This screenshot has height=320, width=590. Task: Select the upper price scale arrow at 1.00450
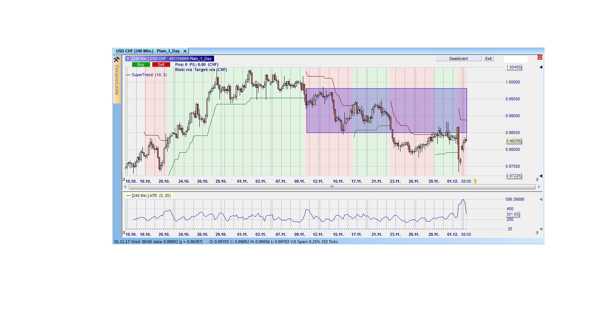tap(540, 67)
